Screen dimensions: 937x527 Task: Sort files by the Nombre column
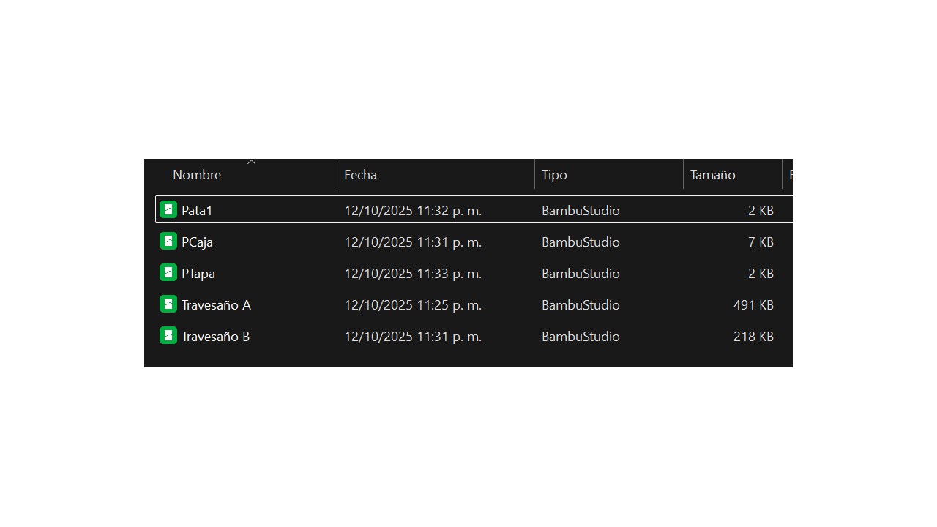coord(197,175)
